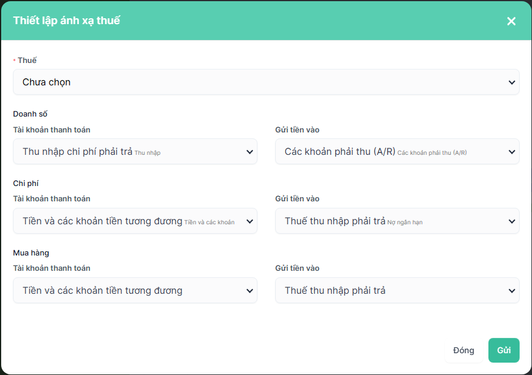Click the "Thiết lập ánh xạ thuế" dialog title

tap(67, 21)
